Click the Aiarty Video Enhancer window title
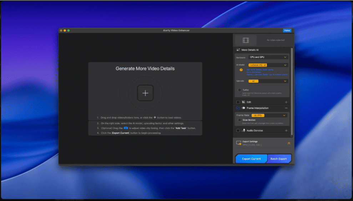The height and width of the screenshot is (201, 353). (176, 30)
